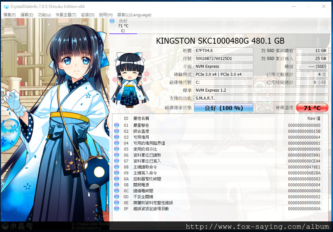Click the status orb for attribute 07 資料單位已寫入
333x232 pixels.
point(117,161)
